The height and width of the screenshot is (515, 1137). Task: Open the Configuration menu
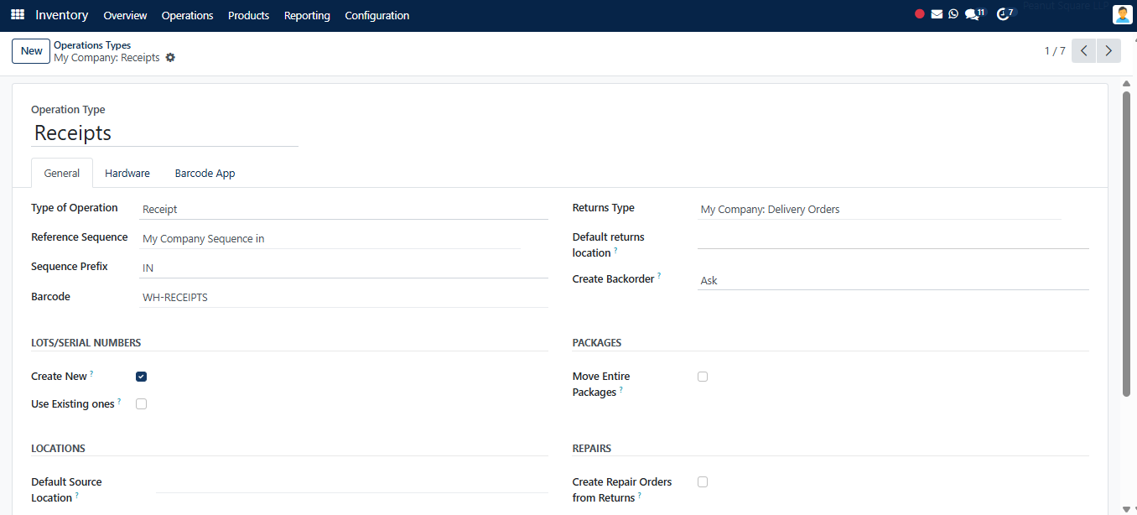pyautogui.click(x=377, y=15)
